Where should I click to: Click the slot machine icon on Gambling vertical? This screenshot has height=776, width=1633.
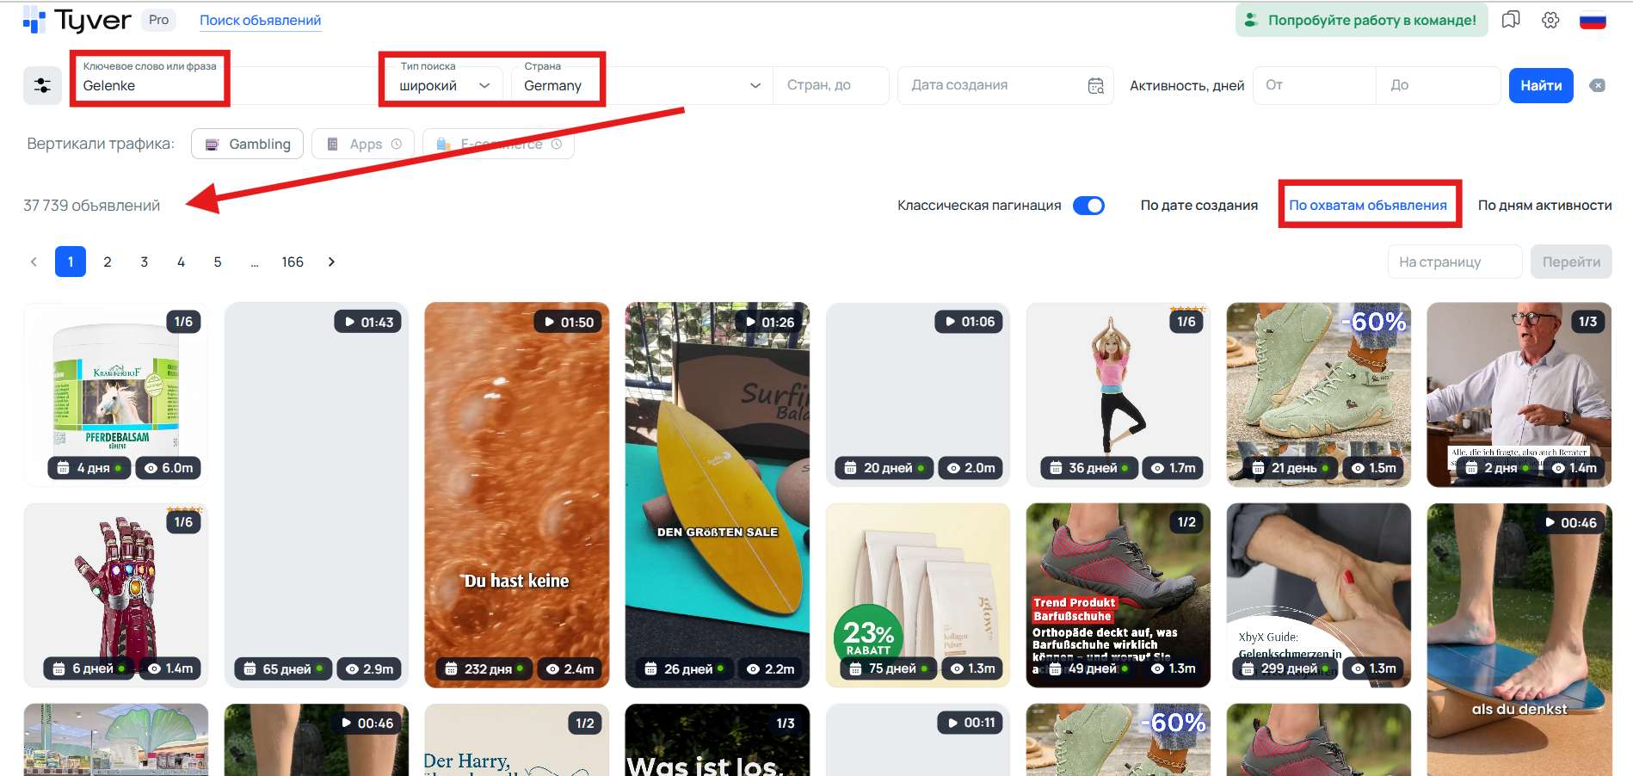tap(212, 144)
